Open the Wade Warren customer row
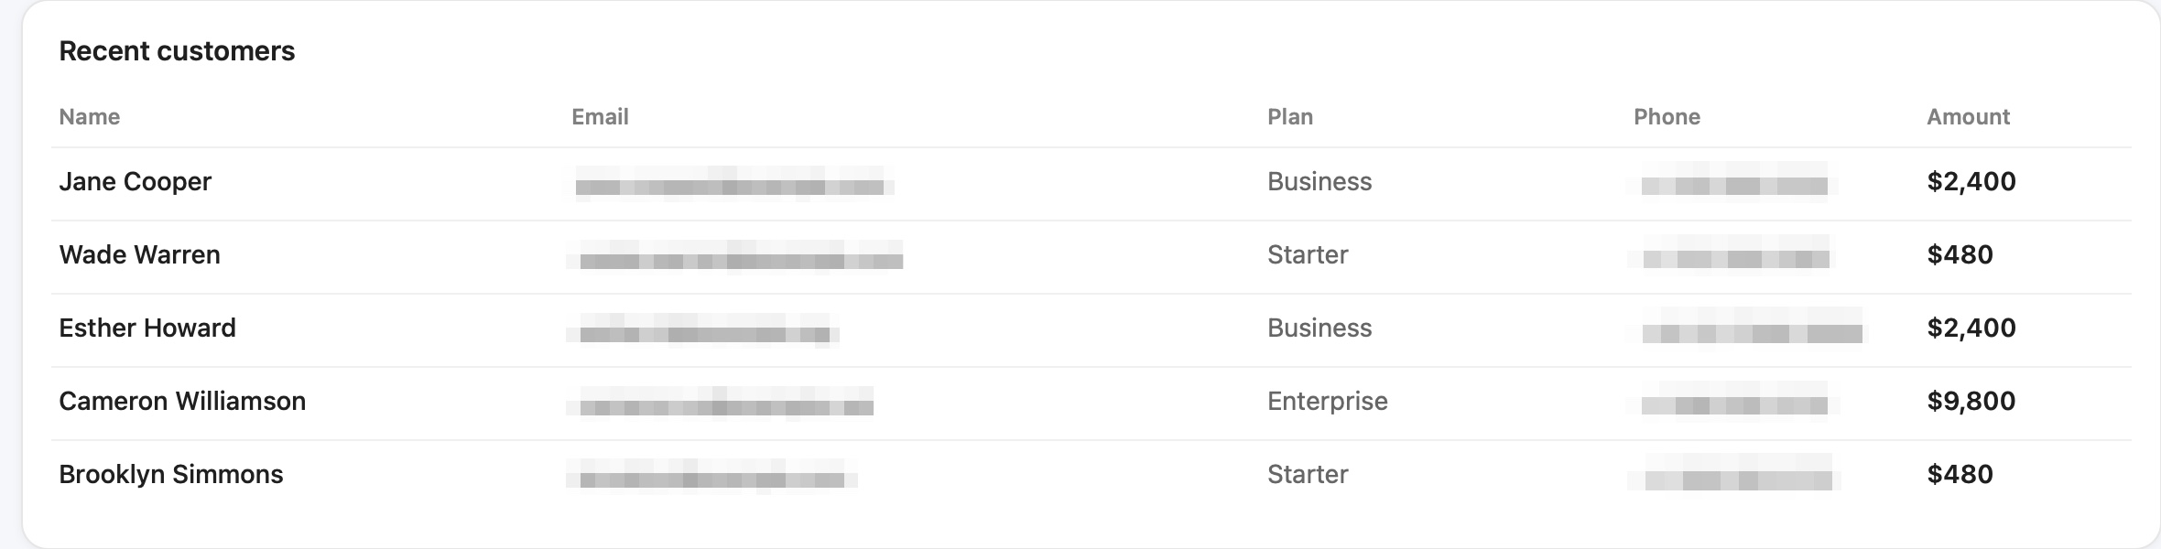 [x=1091, y=256]
